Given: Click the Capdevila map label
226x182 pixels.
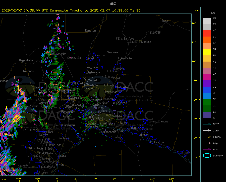Looking at the screenshot, I should click(74, 58).
